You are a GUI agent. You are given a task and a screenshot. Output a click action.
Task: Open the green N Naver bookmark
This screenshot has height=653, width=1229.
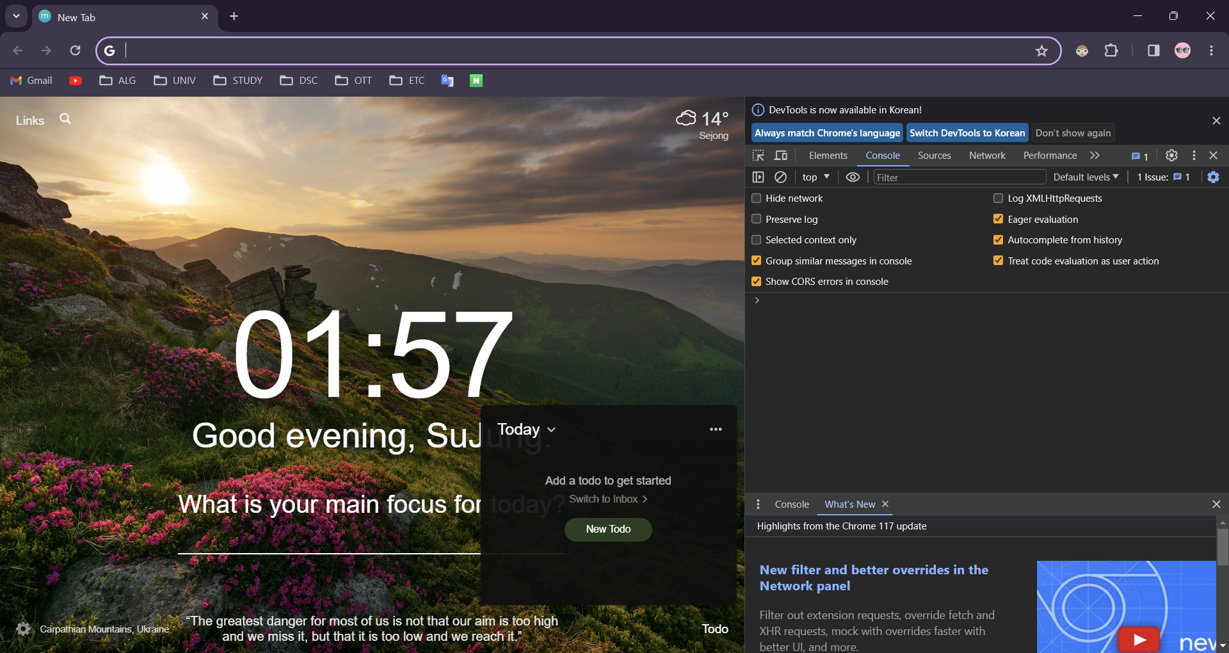[x=476, y=81]
